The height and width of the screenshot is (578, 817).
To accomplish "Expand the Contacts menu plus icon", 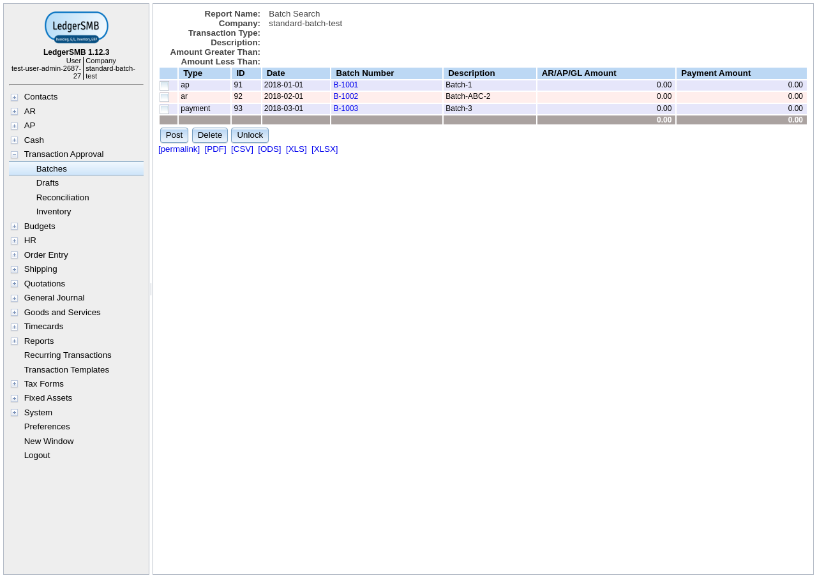I will pos(14,98).
